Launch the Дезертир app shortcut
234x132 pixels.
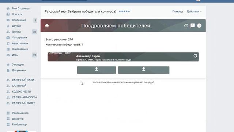tap(18, 119)
